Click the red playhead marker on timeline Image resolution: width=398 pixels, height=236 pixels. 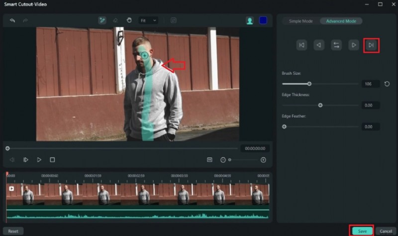(7, 174)
